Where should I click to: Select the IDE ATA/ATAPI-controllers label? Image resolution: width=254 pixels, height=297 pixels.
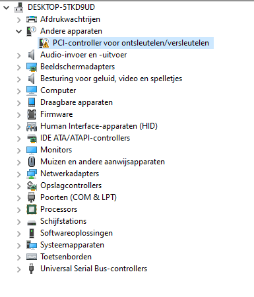(x=85, y=138)
